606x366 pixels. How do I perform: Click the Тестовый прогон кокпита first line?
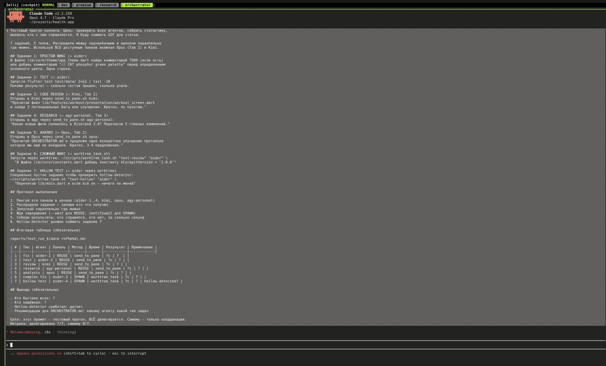[x=89, y=30]
